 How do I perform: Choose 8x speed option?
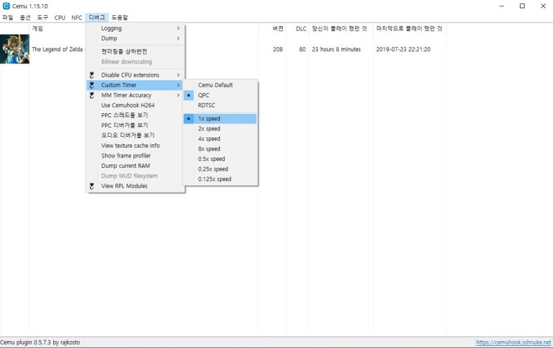click(221, 149)
